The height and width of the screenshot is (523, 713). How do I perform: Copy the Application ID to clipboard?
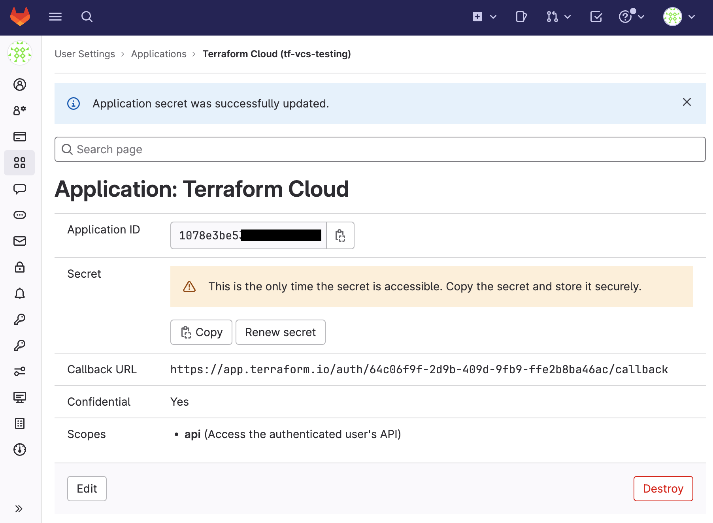point(340,235)
